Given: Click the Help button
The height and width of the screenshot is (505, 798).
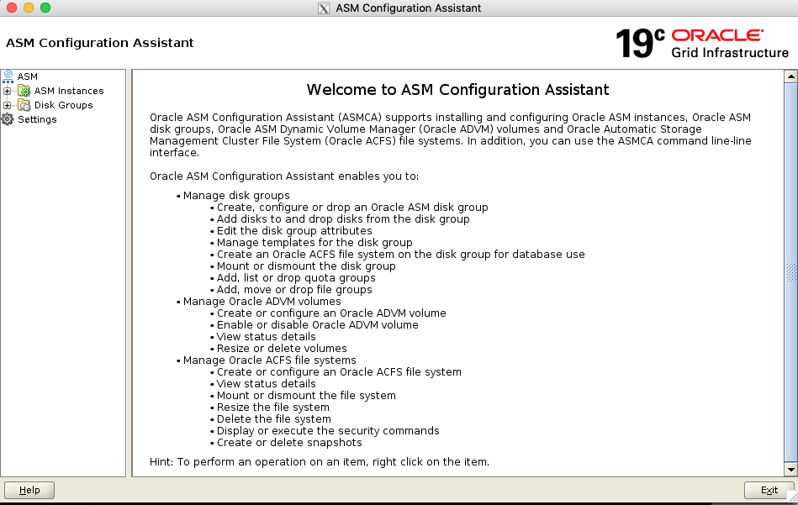Looking at the screenshot, I should tap(29, 490).
